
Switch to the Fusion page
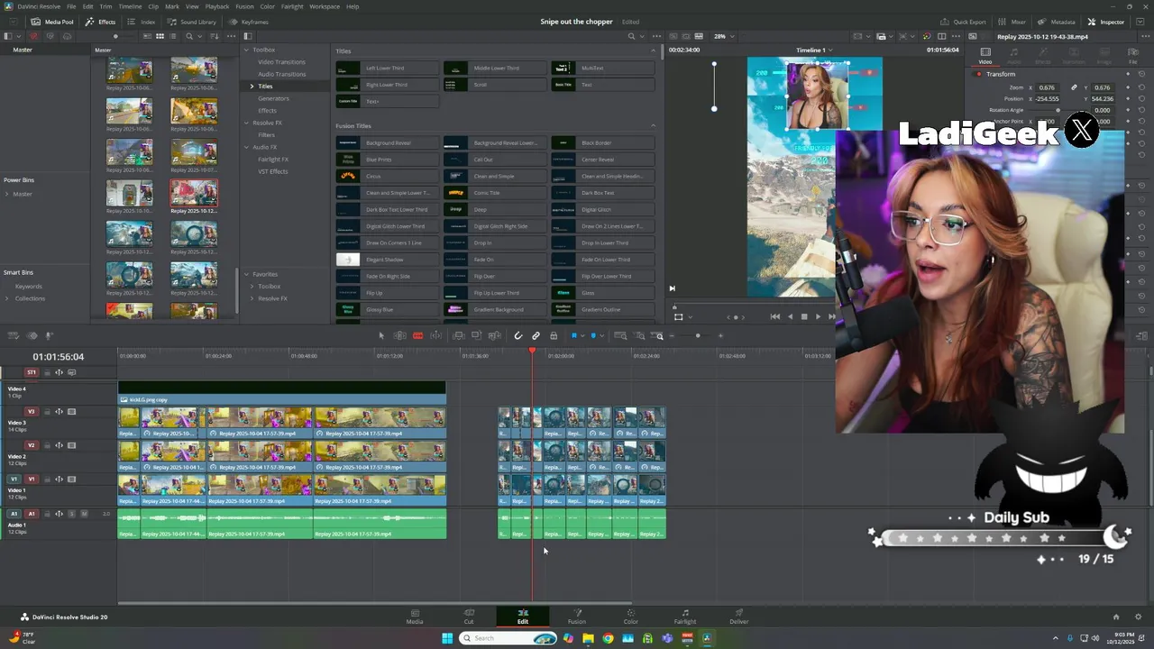coord(577,617)
